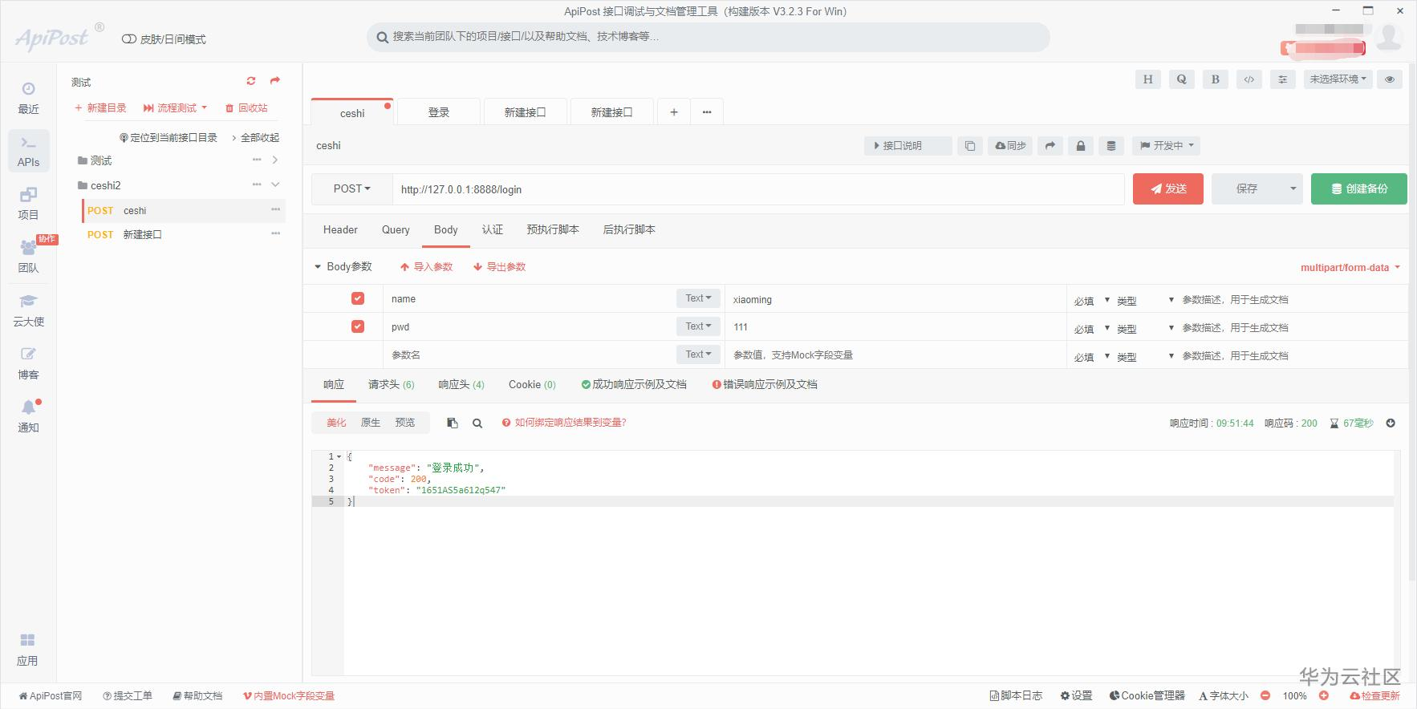Click the 创建备份 backup button
The height and width of the screenshot is (709, 1417).
[x=1359, y=188]
